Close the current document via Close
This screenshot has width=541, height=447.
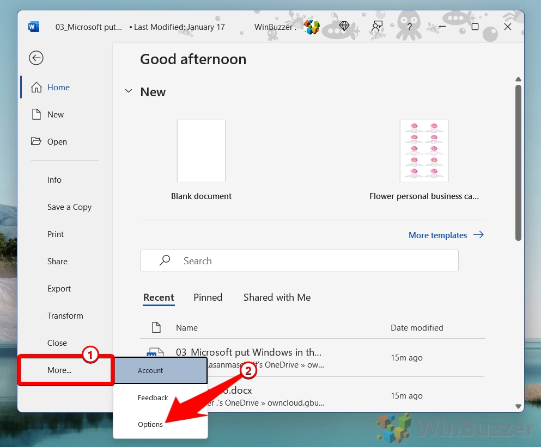point(57,343)
